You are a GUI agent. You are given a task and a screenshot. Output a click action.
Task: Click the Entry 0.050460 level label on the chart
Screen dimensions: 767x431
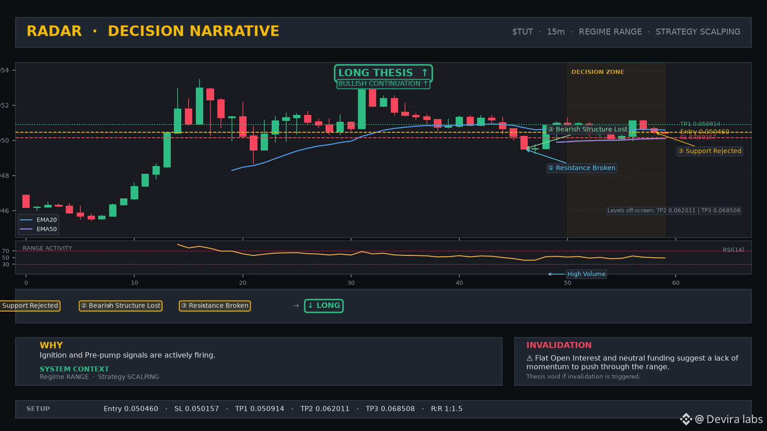point(704,132)
